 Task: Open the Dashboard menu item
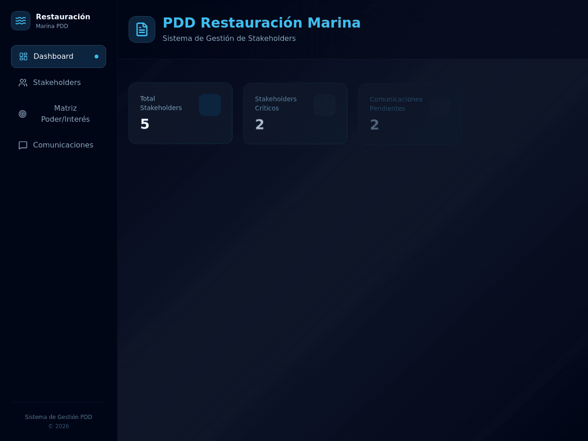[58, 57]
